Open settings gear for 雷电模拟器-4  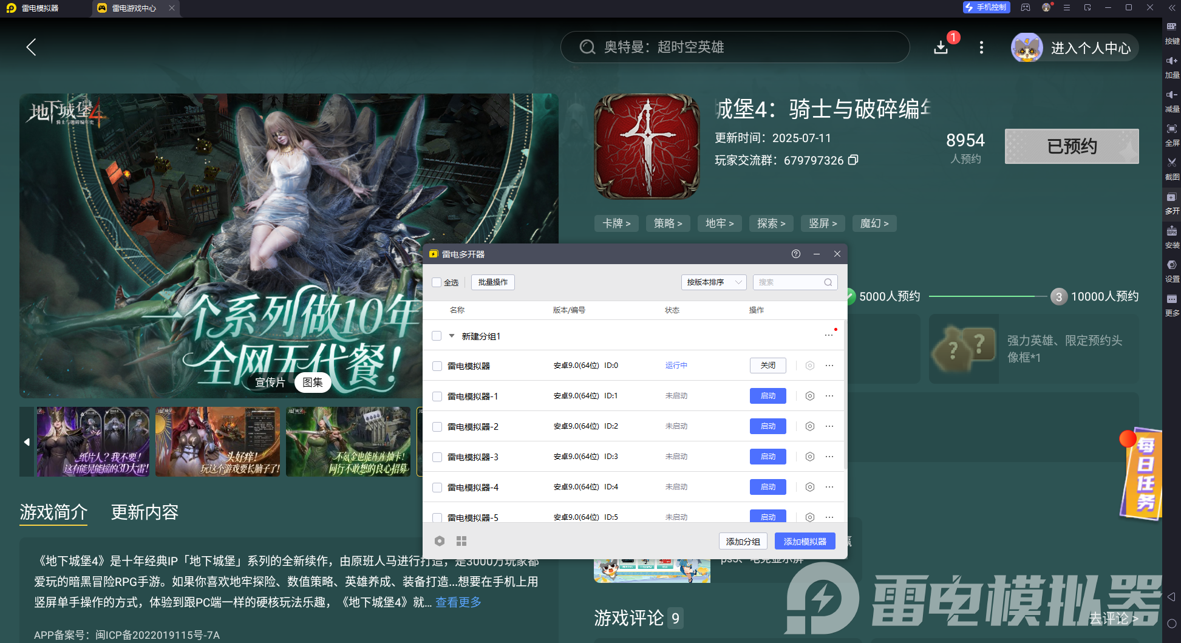click(x=810, y=487)
